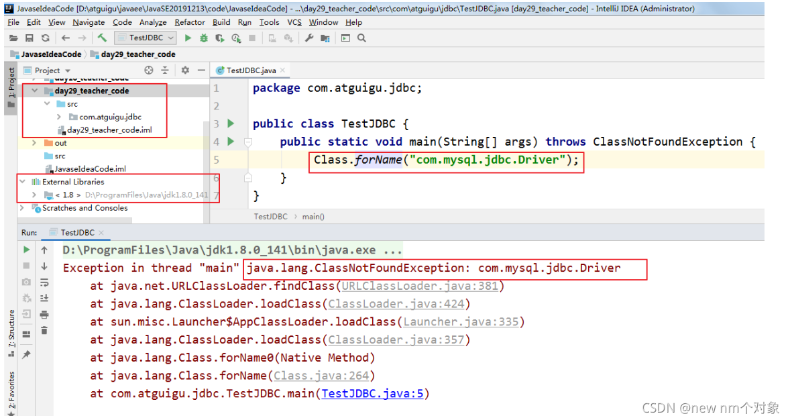
Task: Click the main() editor breadcrumb
Action: click(313, 217)
